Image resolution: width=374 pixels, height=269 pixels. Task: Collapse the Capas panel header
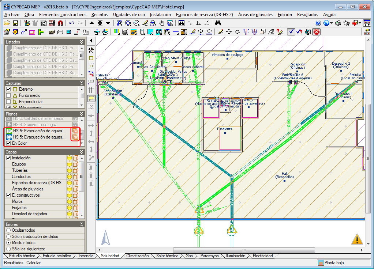point(82,151)
